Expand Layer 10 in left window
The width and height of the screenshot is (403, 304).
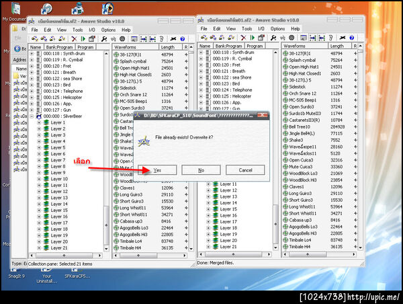coord(39,179)
